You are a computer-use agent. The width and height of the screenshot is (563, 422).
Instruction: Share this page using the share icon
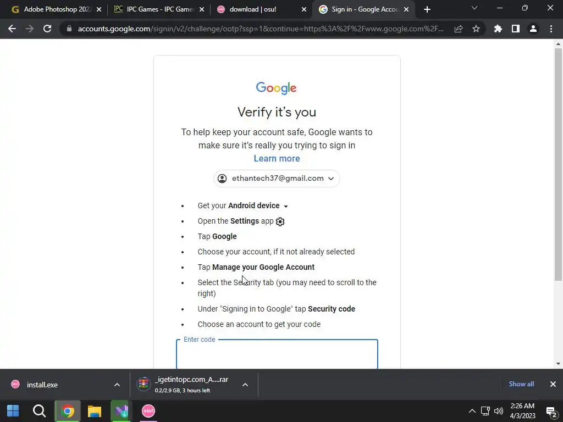point(459,29)
